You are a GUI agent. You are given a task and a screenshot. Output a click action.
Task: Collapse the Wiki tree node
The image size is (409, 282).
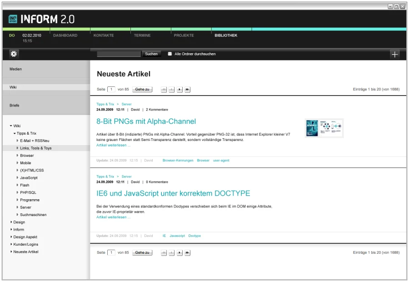(x=11, y=126)
